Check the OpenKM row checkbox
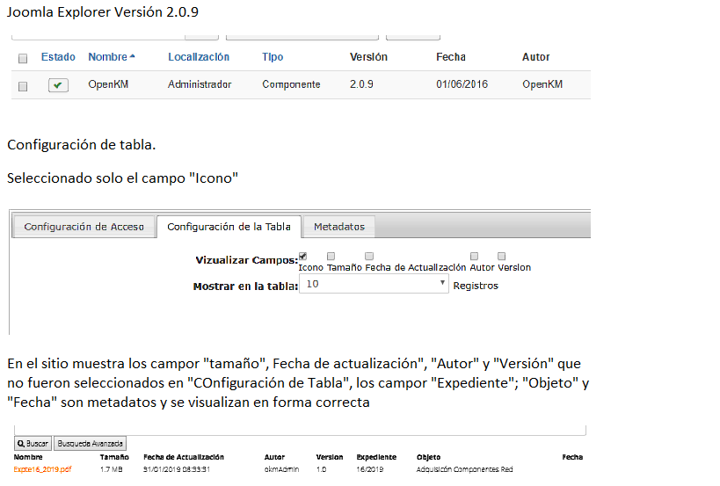Image resolution: width=720 pixels, height=486 pixels. pos(23,86)
